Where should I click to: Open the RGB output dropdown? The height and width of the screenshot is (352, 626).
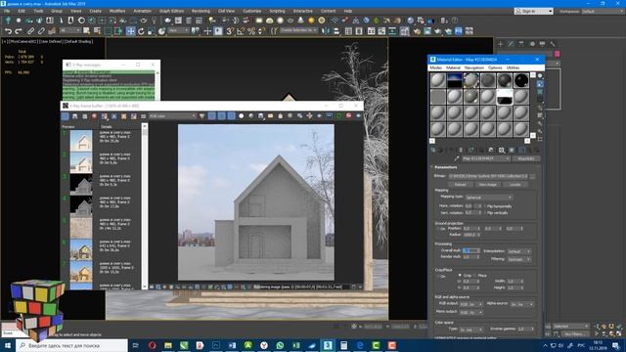tap(471, 304)
